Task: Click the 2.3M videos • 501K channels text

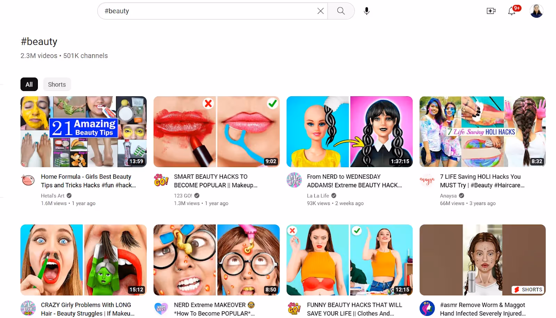Action: click(64, 56)
